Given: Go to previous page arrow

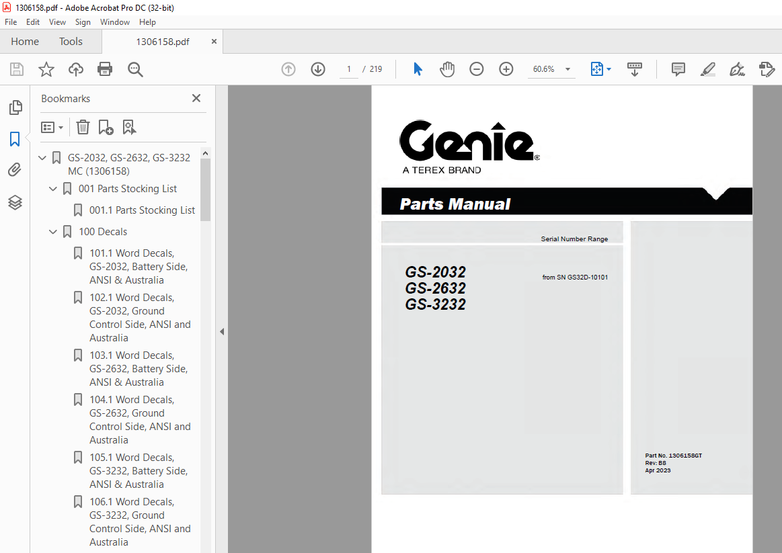Looking at the screenshot, I should (x=288, y=69).
